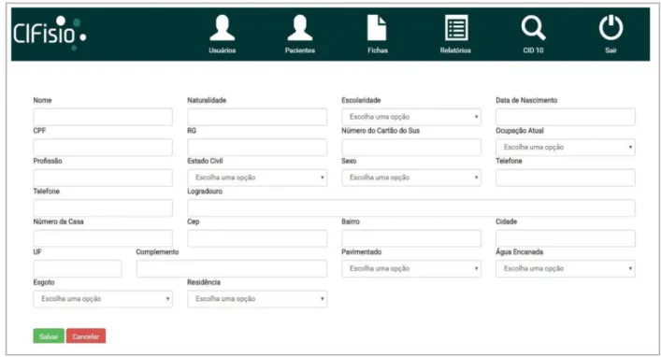The height and width of the screenshot is (357, 661).
Task: Focus the Naturalidade input field
Action: (257, 117)
